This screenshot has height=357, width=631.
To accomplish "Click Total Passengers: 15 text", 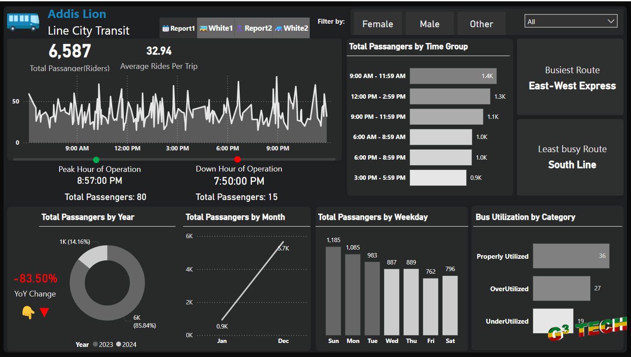I will [237, 197].
